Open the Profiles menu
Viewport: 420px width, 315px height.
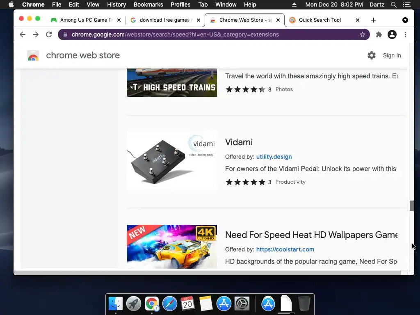coord(180,5)
